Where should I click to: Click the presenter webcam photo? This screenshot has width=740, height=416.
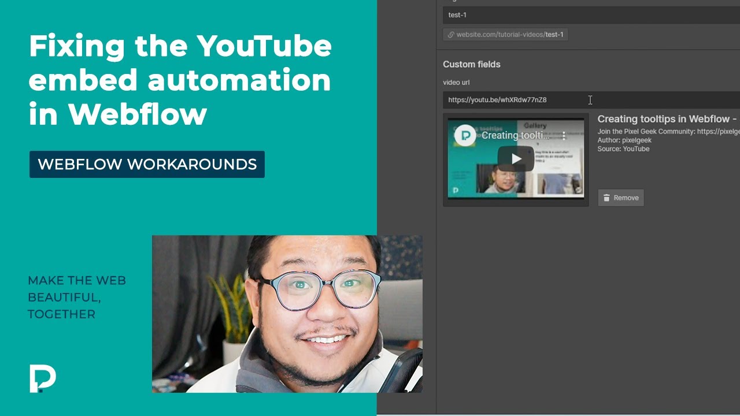287,314
